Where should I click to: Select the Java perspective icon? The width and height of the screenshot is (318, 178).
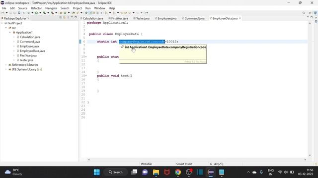click(316, 13)
